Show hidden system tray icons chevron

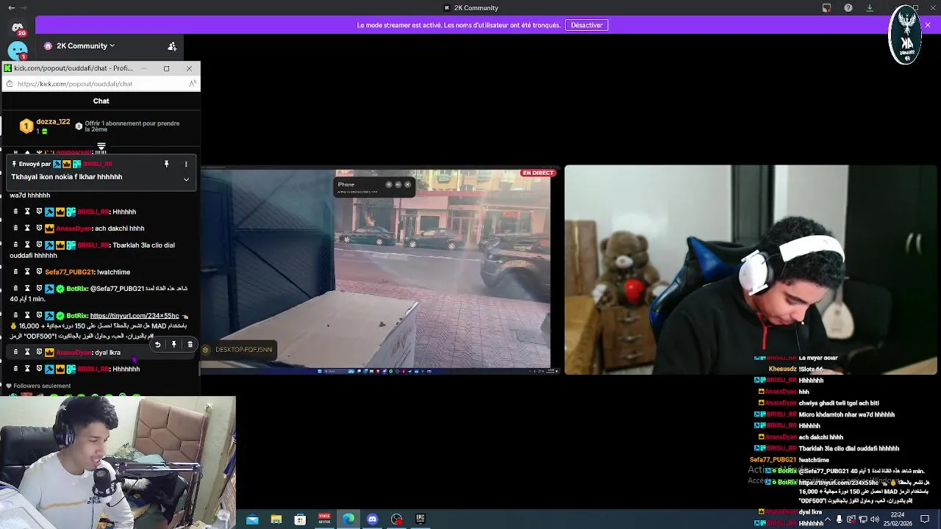828,519
